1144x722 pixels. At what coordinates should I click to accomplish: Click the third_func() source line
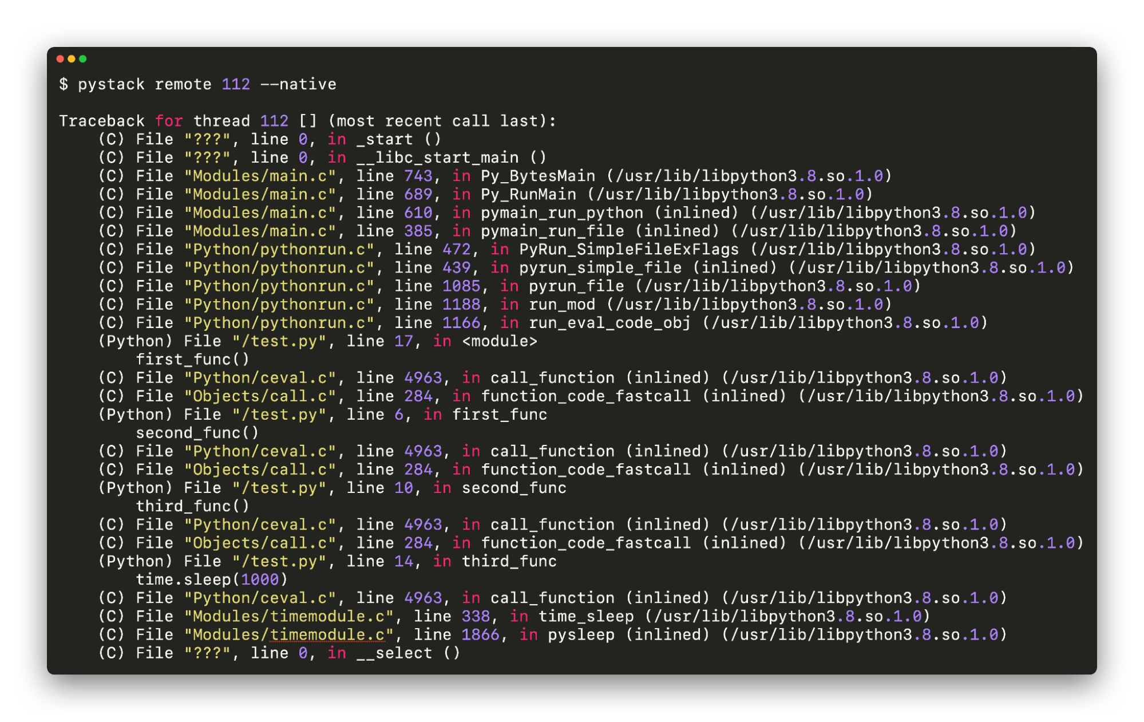192,506
